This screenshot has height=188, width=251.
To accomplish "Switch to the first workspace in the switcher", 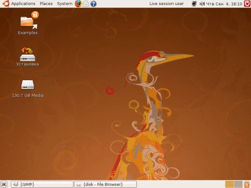I will [229, 184].
